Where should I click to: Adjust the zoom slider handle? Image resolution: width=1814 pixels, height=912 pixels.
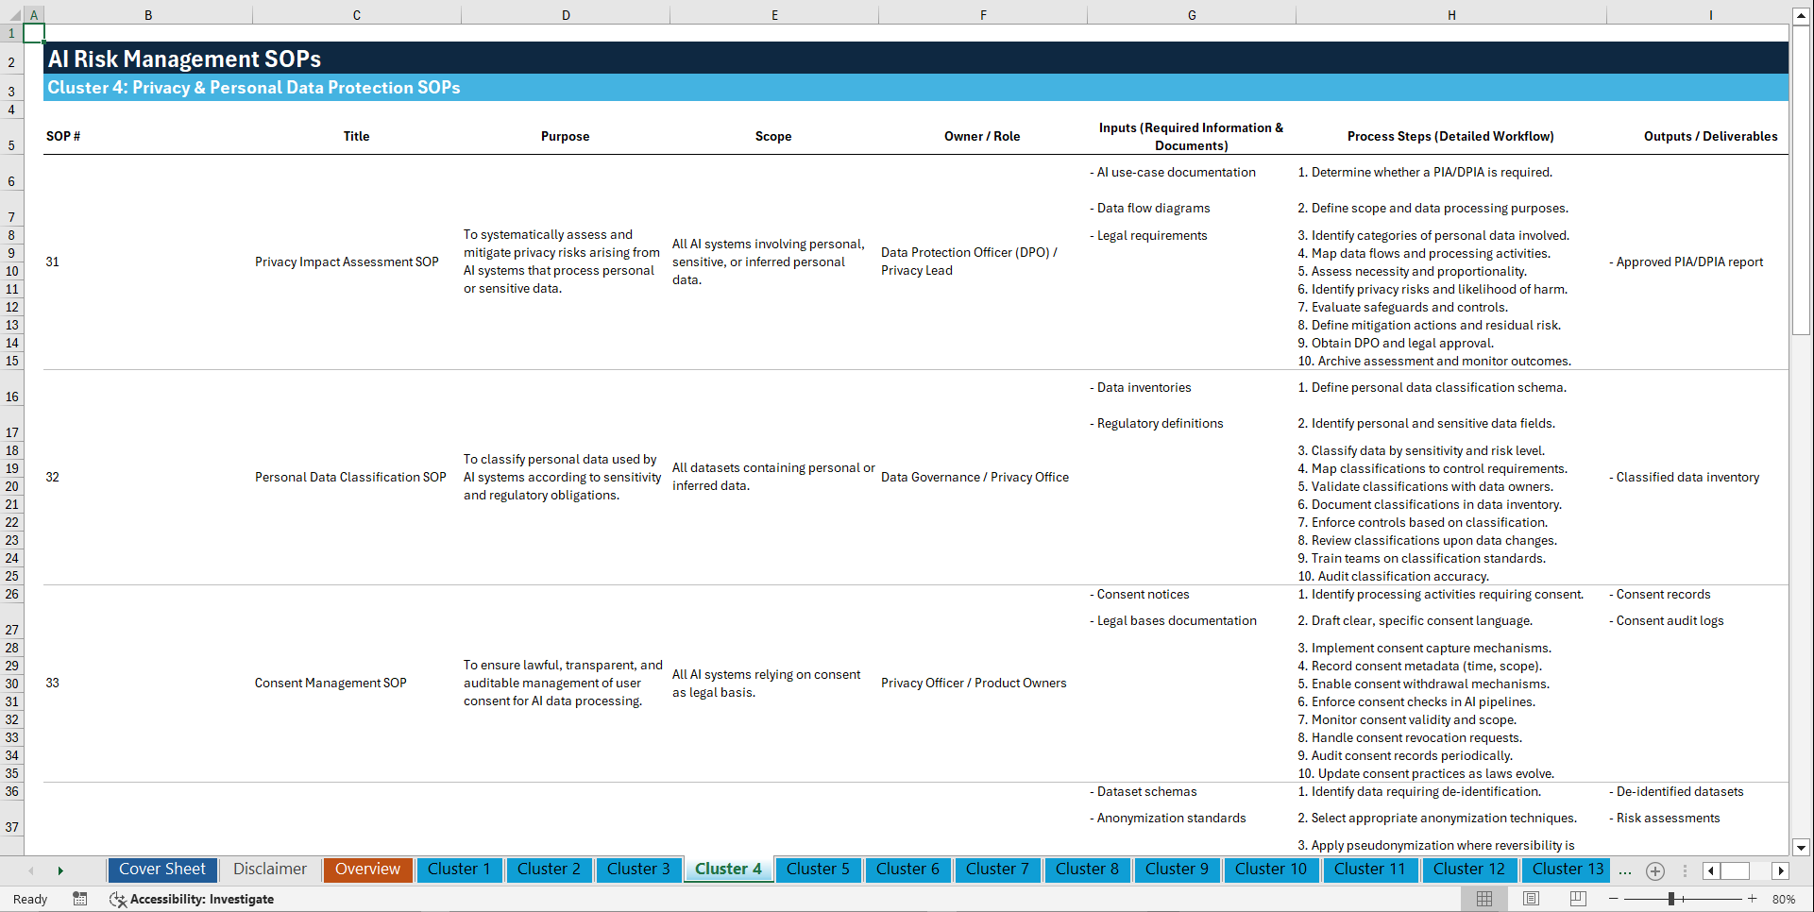pyautogui.click(x=1671, y=898)
